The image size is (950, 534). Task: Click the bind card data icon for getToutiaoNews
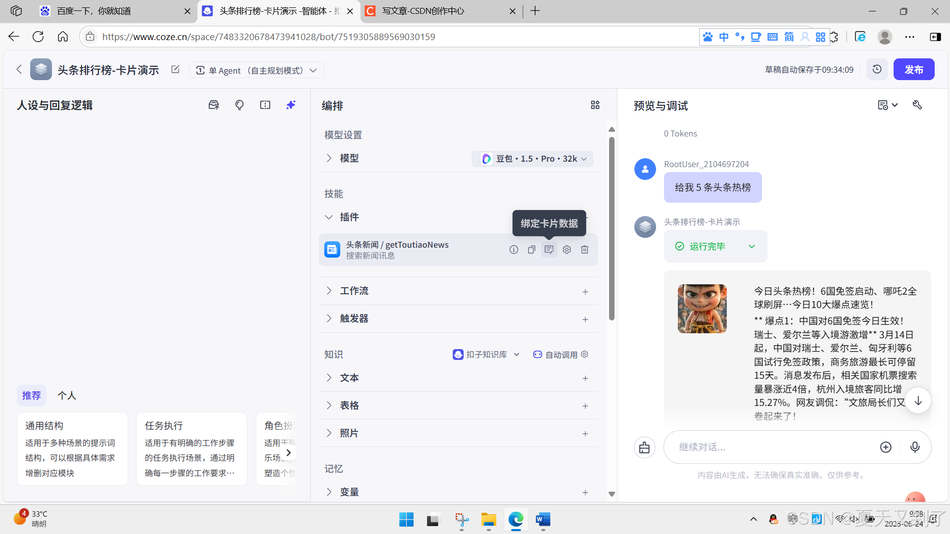[549, 250]
